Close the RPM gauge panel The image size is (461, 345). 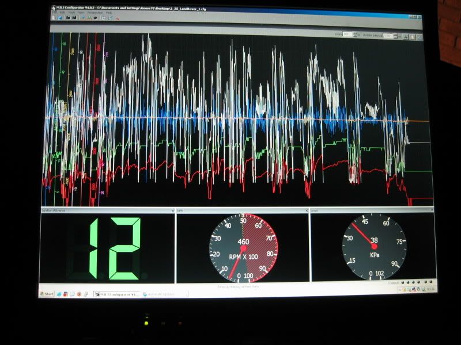point(307,211)
